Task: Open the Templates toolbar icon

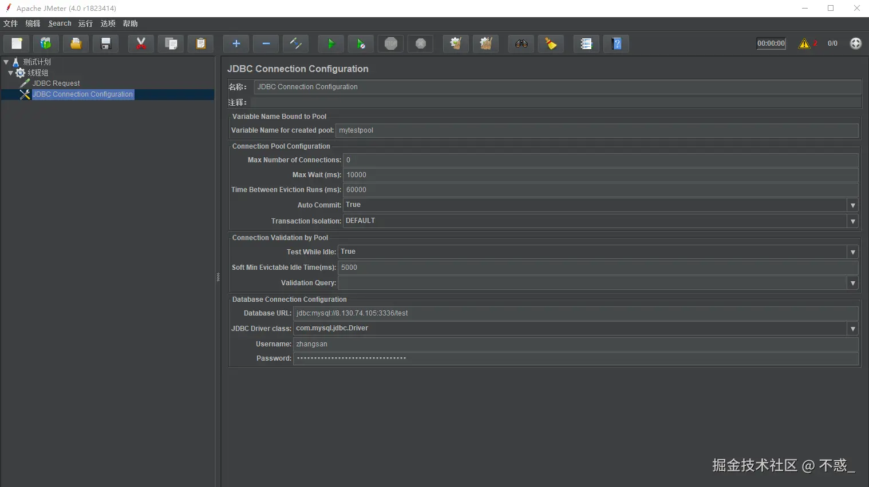Action: 46,43
